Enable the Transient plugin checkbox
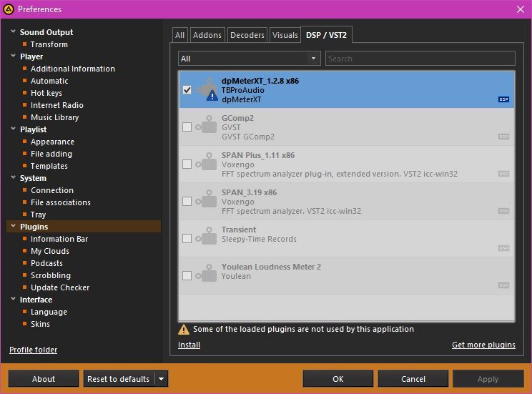The width and height of the screenshot is (532, 394). click(x=187, y=239)
